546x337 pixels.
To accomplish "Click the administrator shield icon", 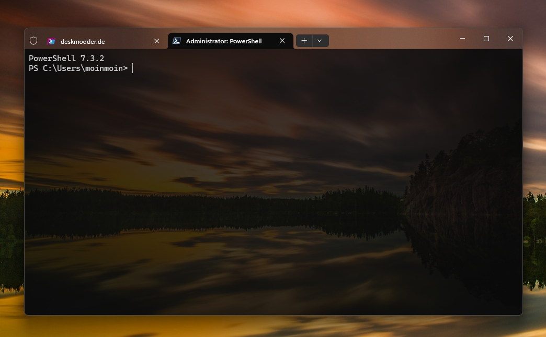I will pyautogui.click(x=33, y=41).
